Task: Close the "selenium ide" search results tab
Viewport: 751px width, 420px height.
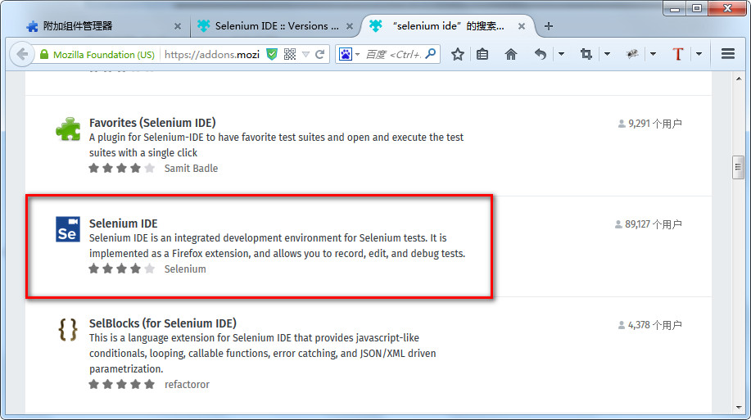Action: (522, 26)
